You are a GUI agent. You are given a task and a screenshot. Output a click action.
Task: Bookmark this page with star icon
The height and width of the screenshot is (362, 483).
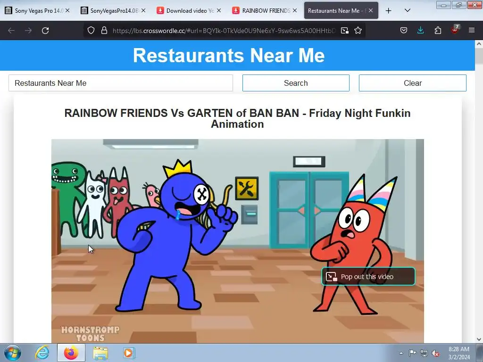358,31
